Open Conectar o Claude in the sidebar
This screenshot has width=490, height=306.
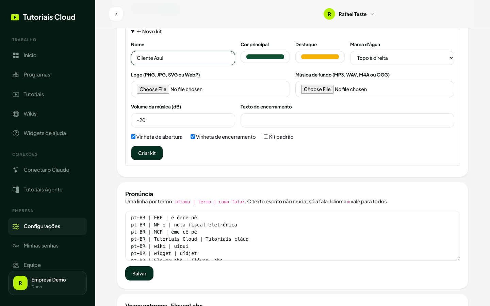pyautogui.click(x=47, y=170)
